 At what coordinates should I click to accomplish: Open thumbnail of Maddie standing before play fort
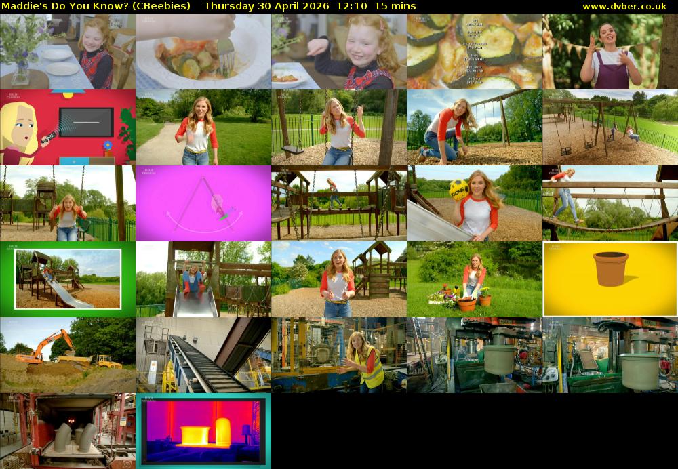click(339, 279)
